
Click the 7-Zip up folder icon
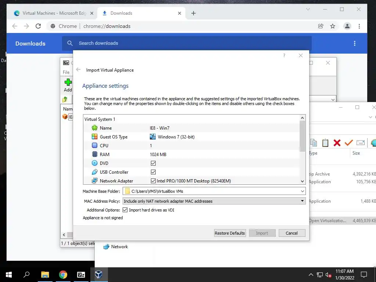tap(65, 99)
